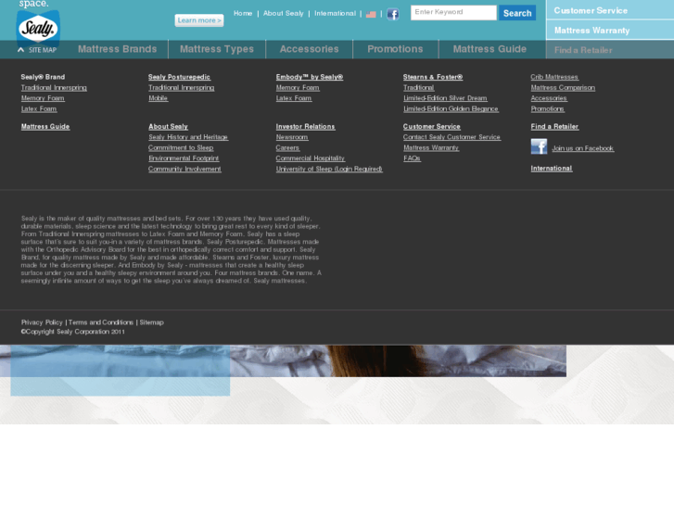Viewport: 674px width, 505px height.
Task: Open Promotions sitemap link
Action: pyautogui.click(x=548, y=109)
